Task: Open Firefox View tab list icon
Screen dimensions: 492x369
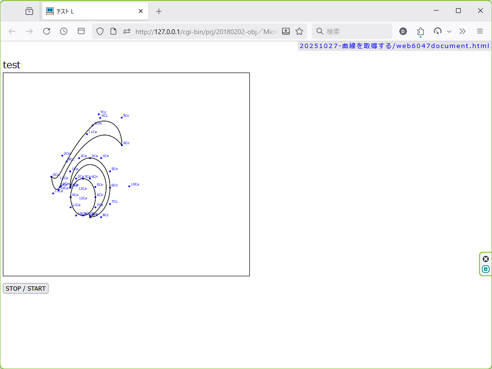Action: (x=29, y=11)
